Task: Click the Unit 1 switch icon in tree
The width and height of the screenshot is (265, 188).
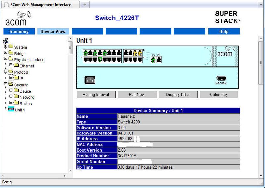Action: pos(11,109)
